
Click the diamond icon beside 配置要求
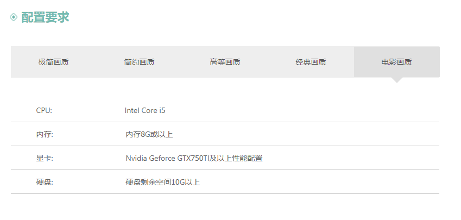pyautogui.click(x=14, y=17)
